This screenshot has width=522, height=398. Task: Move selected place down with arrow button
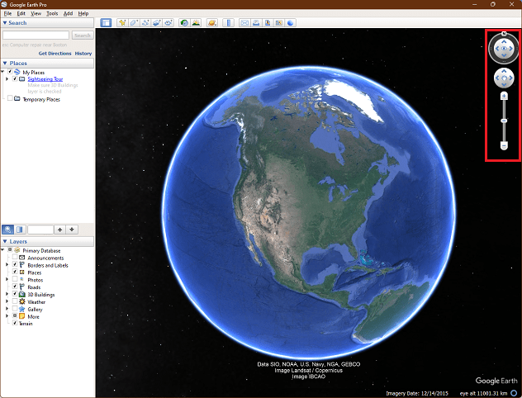[x=72, y=230]
